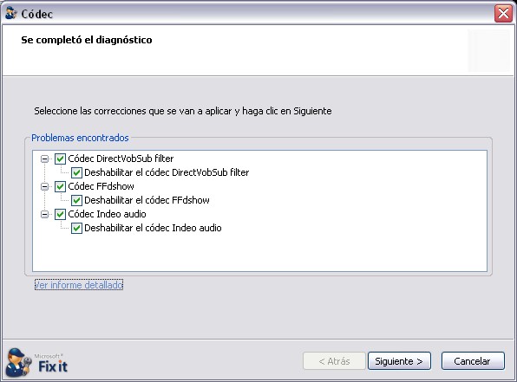
Task: Click the disabled Atrás button
Action: (334, 361)
